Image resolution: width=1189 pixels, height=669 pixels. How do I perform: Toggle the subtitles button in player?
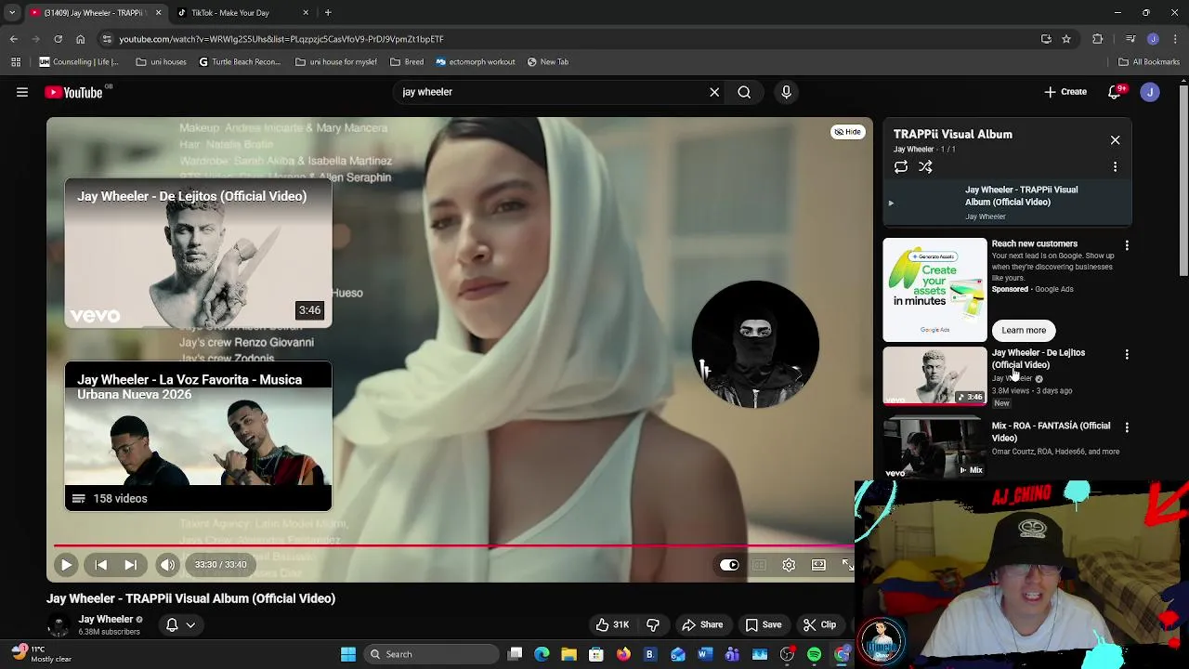(x=759, y=565)
